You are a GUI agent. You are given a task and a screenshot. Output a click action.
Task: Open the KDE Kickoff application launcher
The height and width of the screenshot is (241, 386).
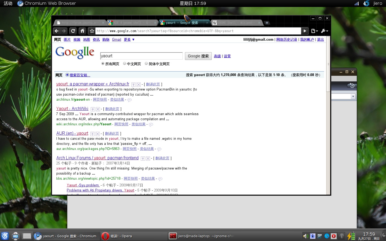5,236
